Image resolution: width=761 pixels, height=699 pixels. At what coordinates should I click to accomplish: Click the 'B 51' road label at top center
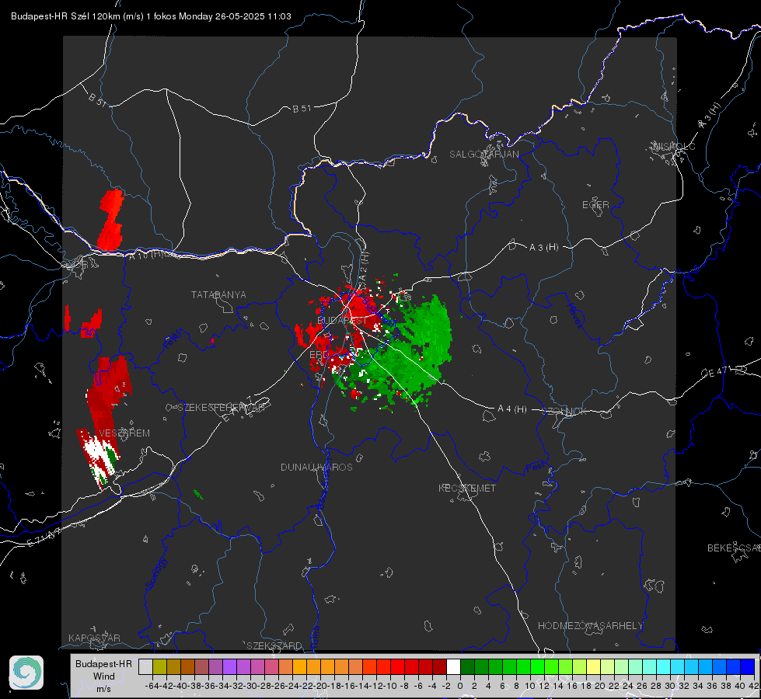click(x=302, y=109)
